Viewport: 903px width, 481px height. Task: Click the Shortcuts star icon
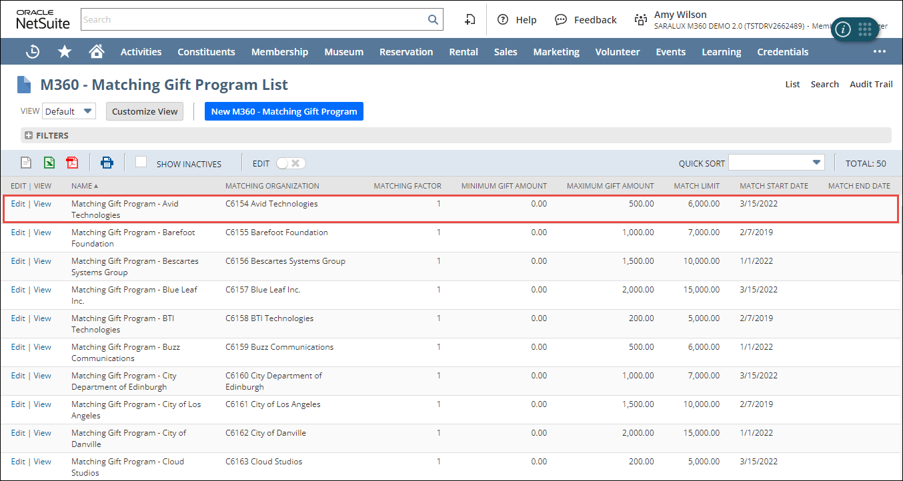pos(65,52)
